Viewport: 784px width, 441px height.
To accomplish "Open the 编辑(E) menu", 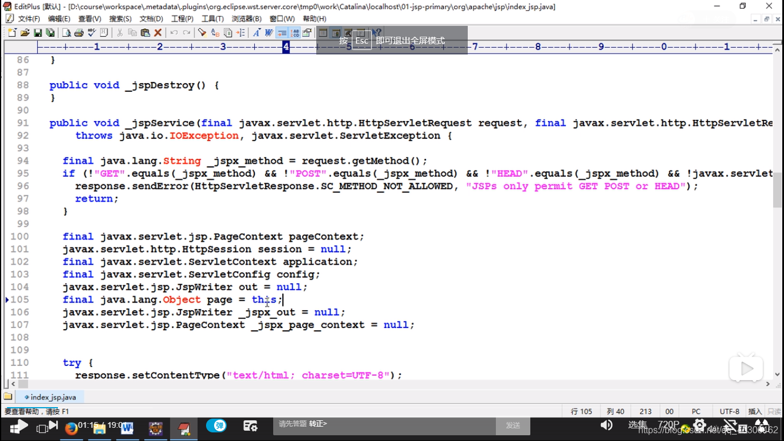I will pos(59,19).
